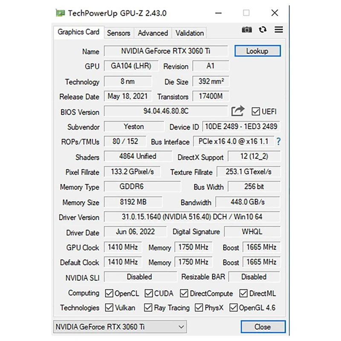Click the Die Size value 392 mm²
The height and width of the screenshot is (341, 341).
coord(211,81)
